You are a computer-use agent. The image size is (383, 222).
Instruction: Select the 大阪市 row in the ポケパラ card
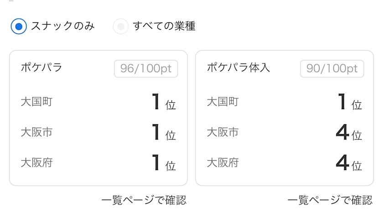tap(98, 132)
